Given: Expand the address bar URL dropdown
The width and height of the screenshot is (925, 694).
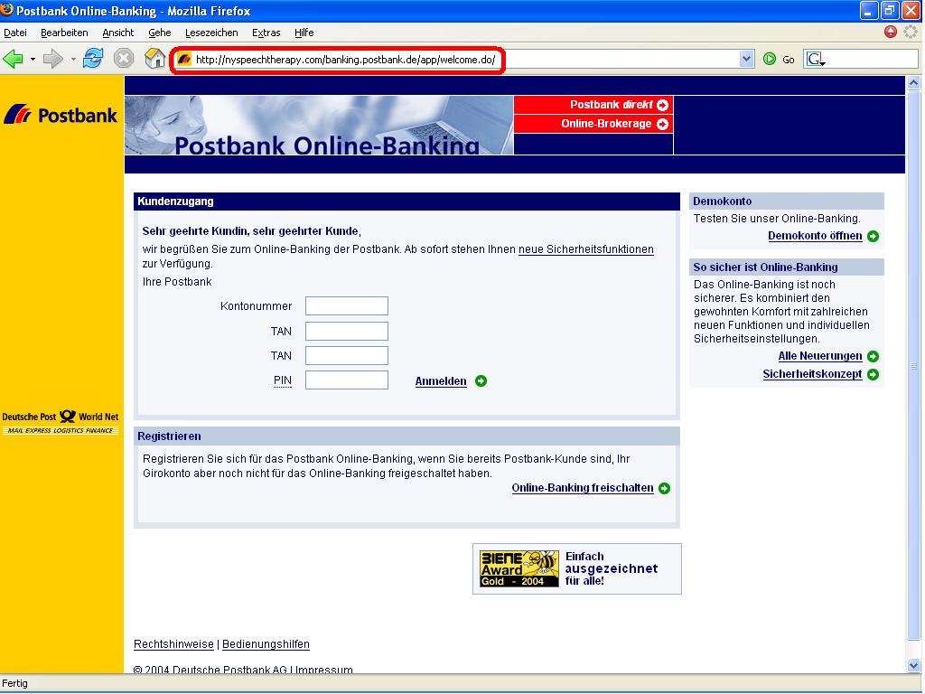Looking at the screenshot, I should [x=746, y=59].
